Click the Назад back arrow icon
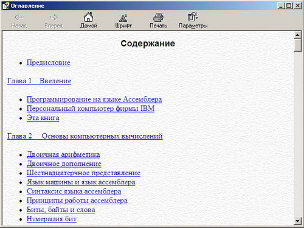The width and height of the screenshot is (304, 228). [x=19, y=17]
